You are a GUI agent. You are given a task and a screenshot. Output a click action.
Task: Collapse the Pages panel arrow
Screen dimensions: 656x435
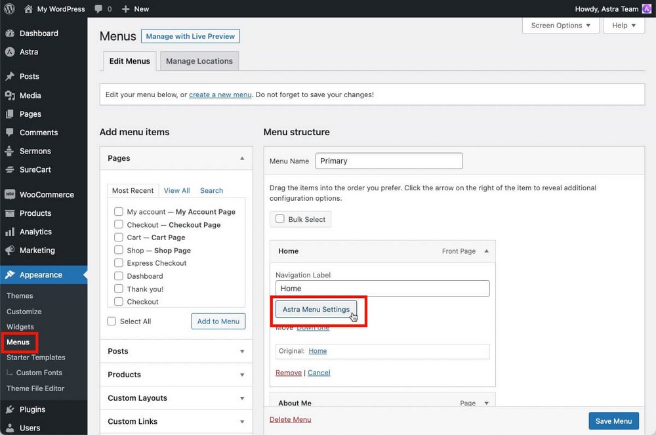(x=242, y=158)
